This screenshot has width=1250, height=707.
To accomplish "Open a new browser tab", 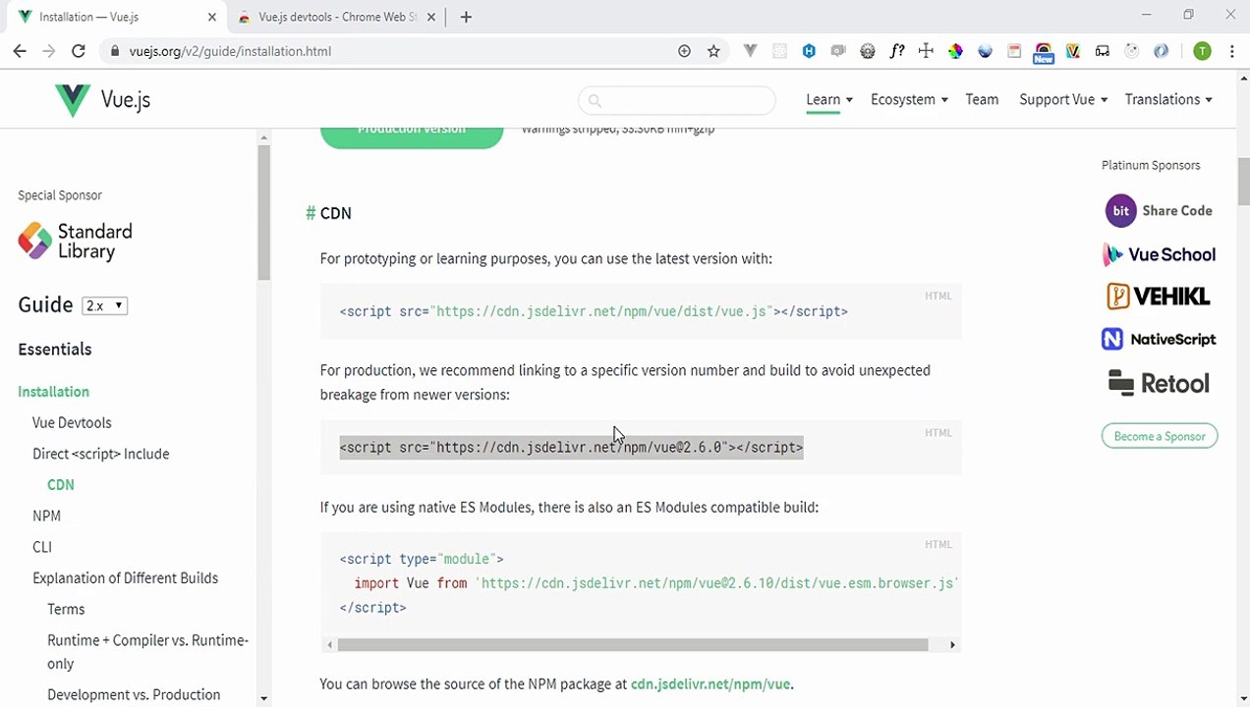I will point(466,17).
